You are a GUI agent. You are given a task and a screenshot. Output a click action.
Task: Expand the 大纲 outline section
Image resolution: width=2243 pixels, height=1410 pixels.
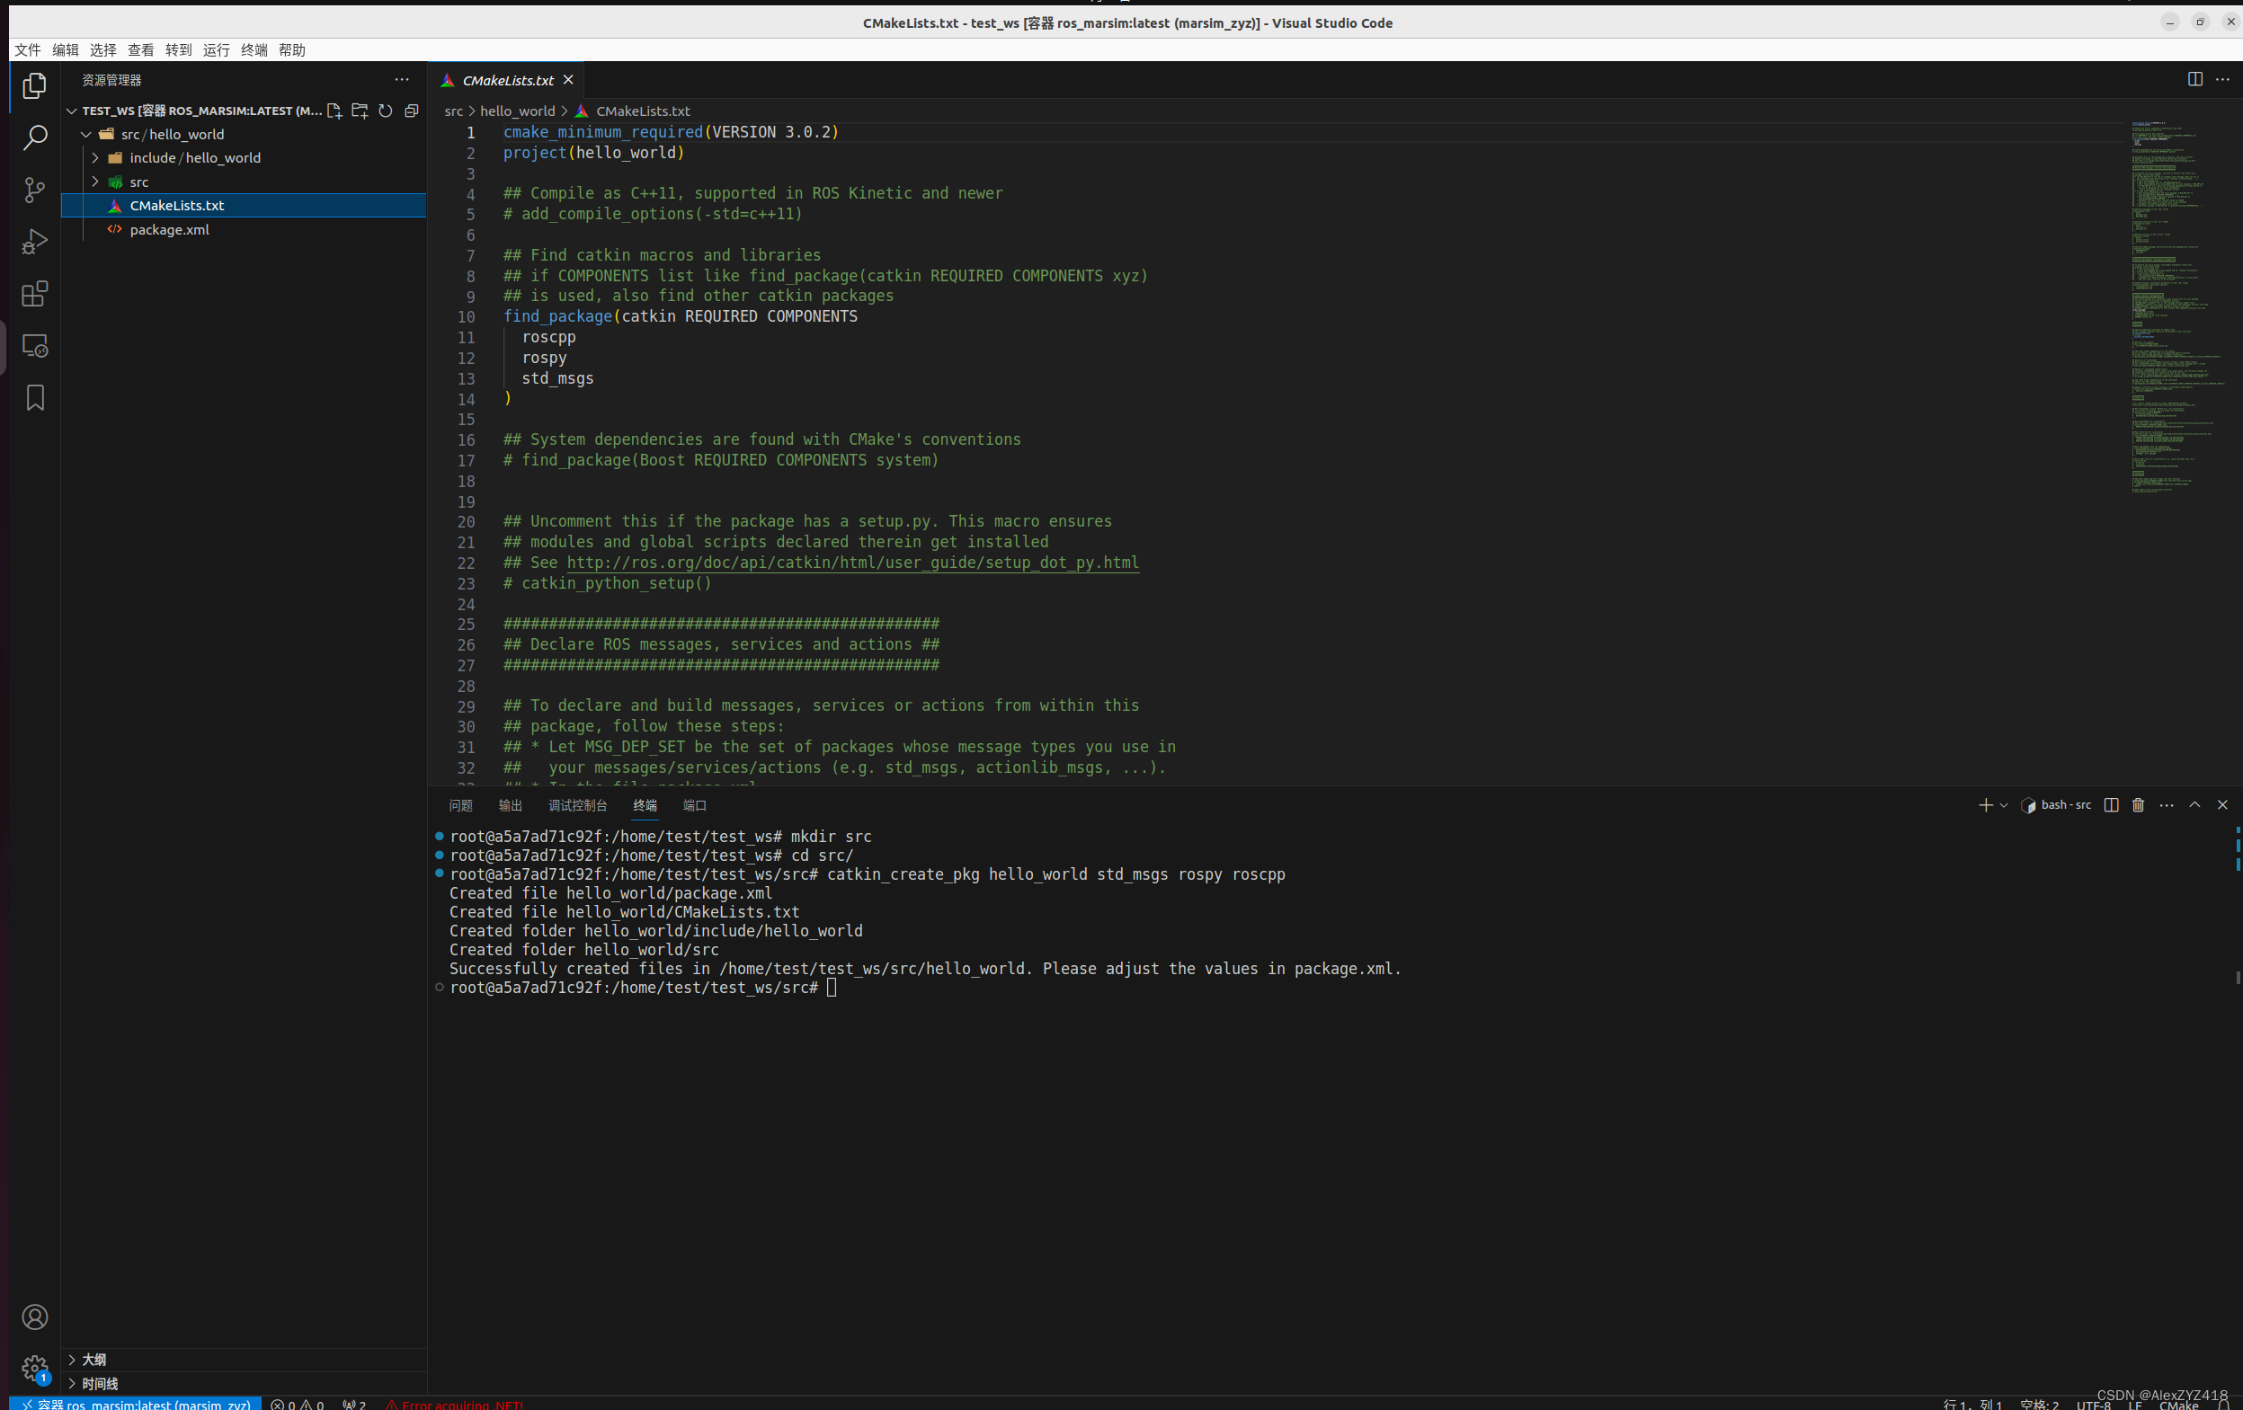coord(94,1359)
